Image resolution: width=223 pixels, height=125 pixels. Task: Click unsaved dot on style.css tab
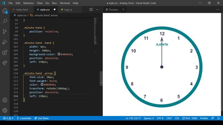tap(54, 9)
